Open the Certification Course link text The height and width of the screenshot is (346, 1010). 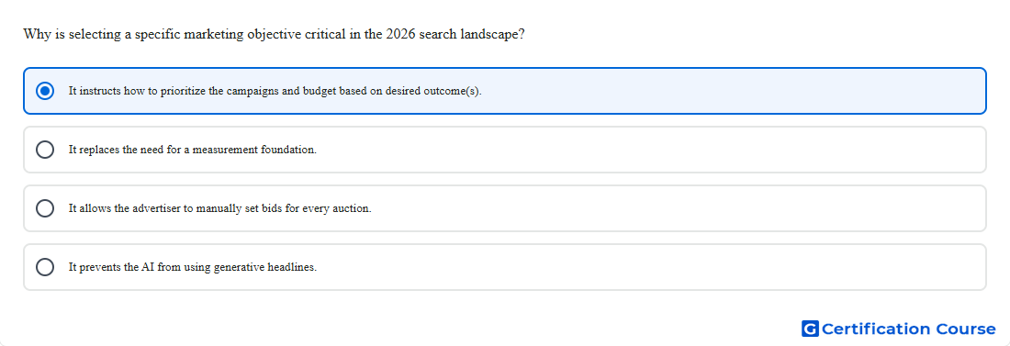(908, 329)
